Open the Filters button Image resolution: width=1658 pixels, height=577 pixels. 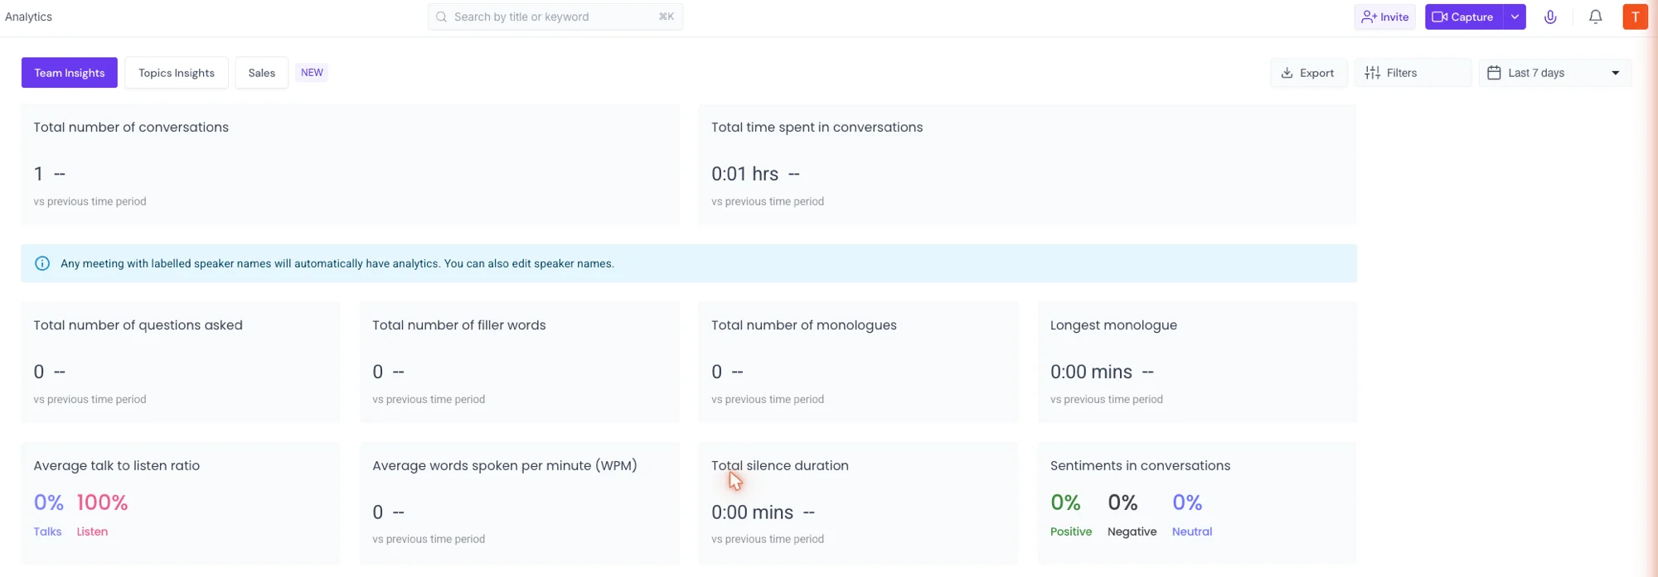[x=1413, y=73]
